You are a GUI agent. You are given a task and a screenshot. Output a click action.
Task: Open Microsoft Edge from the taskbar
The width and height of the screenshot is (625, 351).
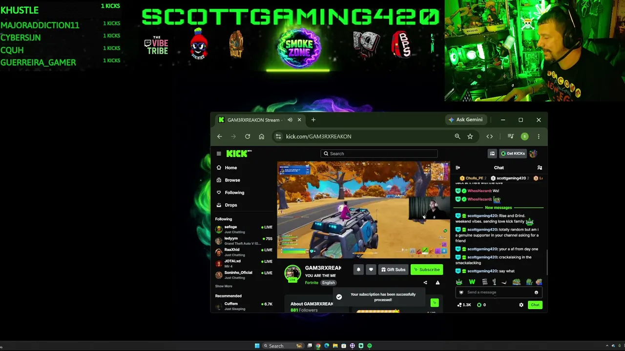[x=327, y=346]
